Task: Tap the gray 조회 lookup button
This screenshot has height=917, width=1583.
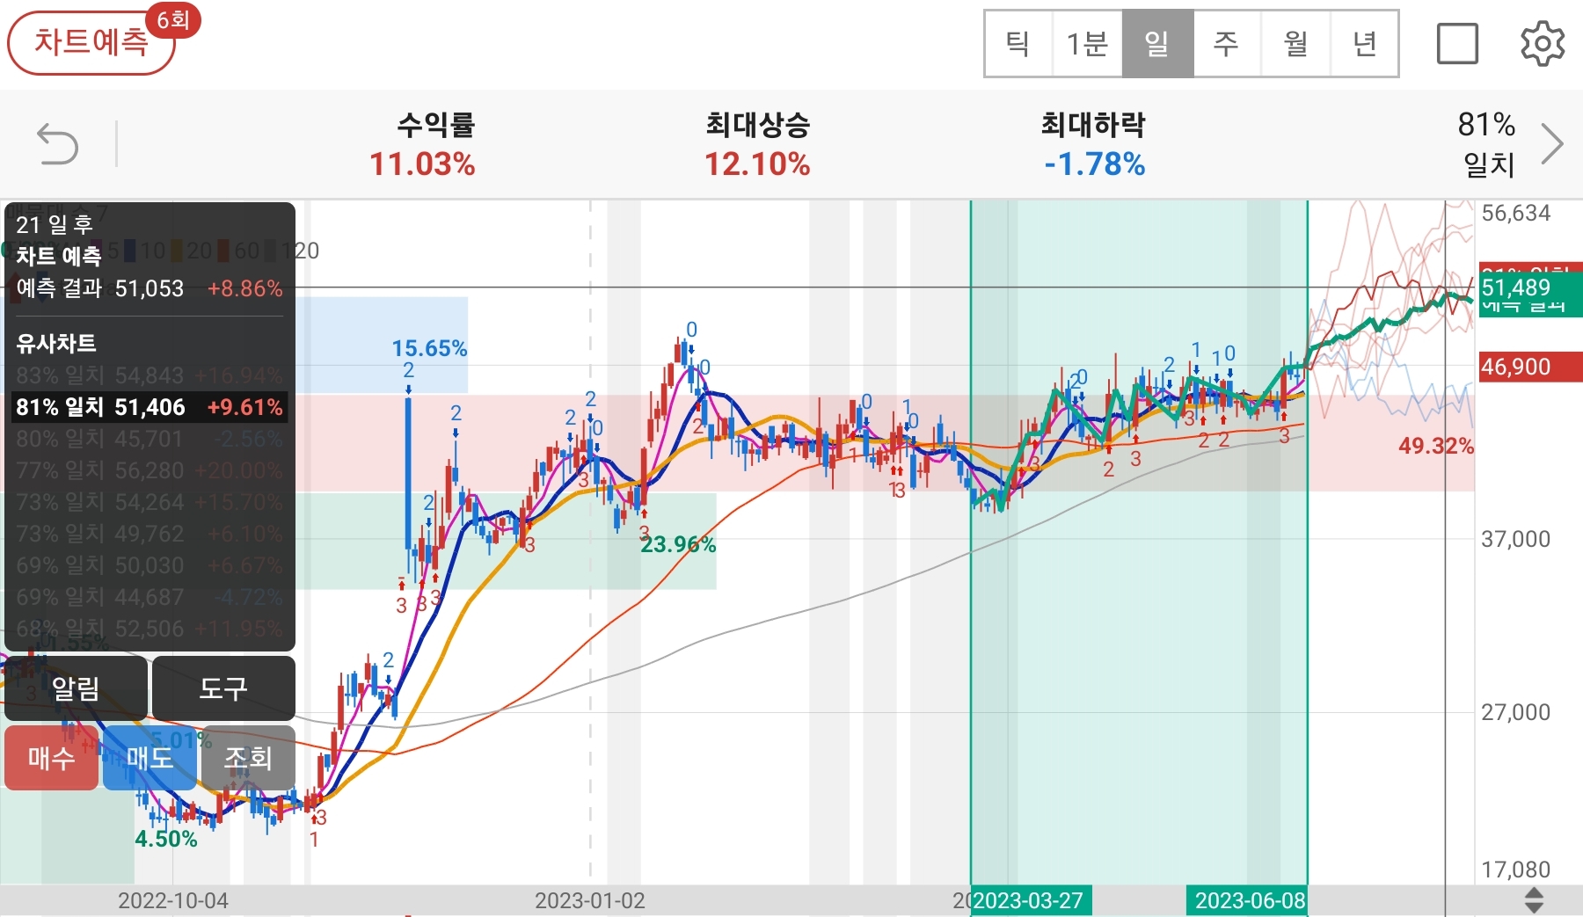Action: point(248,758)
